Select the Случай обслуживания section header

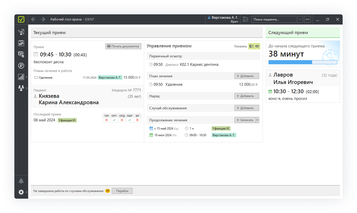click(x=203, y=108)
